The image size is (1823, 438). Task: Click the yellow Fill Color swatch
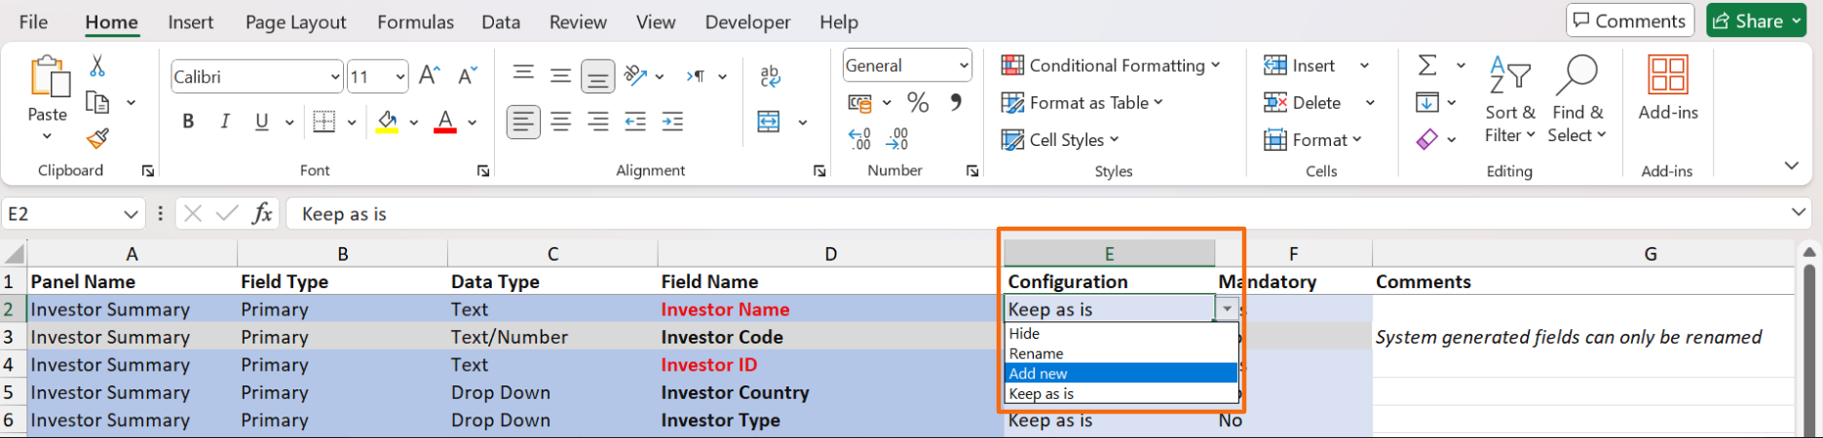388,122
